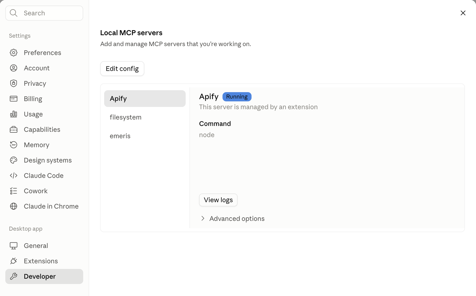476x296 pixels.
Task: Close the settings dialog
Action: (x=463, y=13)
